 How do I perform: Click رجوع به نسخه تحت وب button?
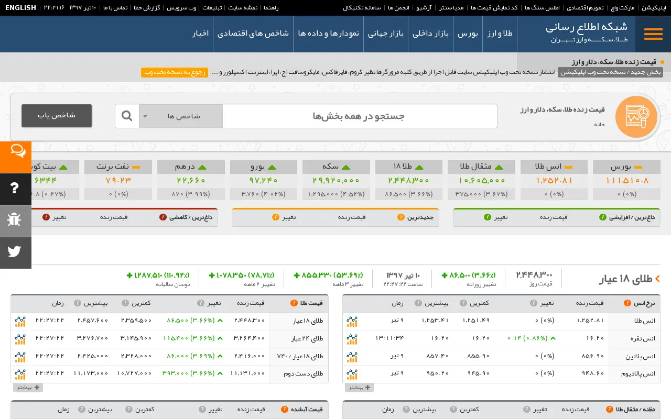(x=174, y=72)
